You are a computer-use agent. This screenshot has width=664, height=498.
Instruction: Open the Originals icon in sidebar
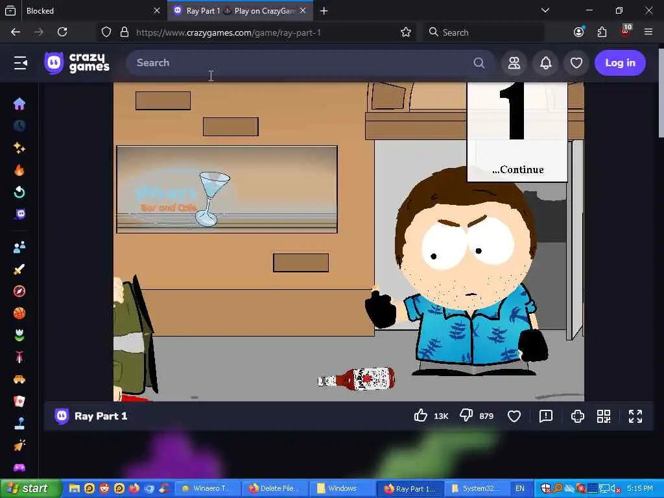click(x=20, y=214)
